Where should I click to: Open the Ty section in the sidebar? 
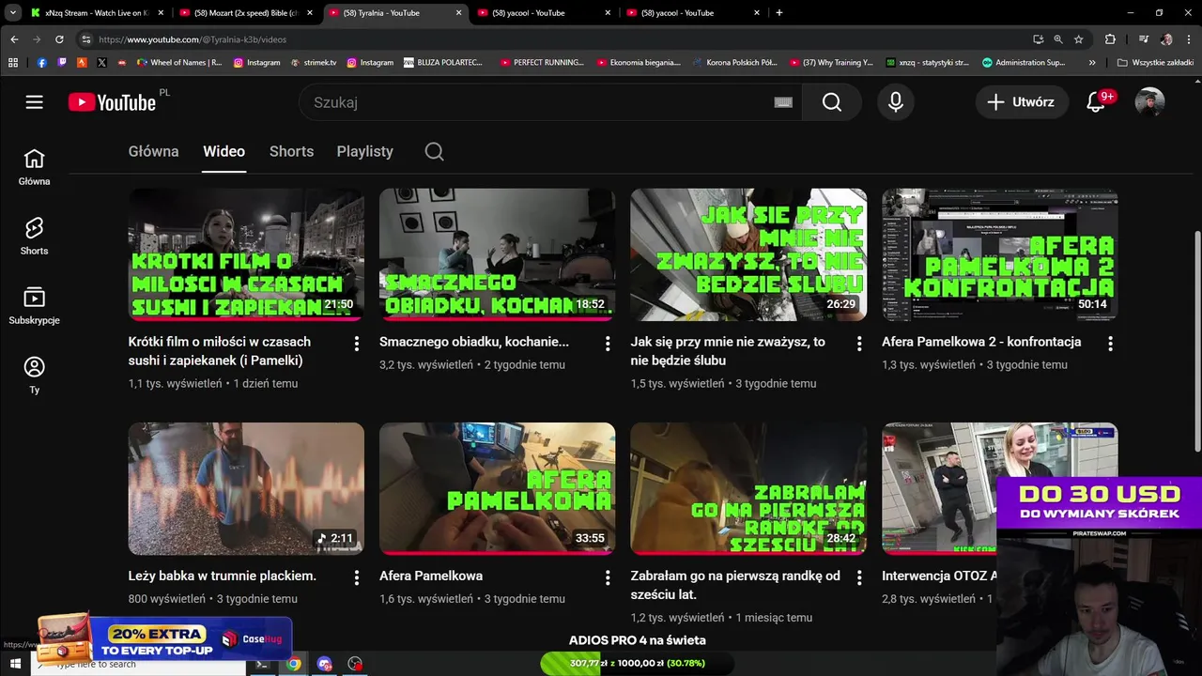point(35,376)
